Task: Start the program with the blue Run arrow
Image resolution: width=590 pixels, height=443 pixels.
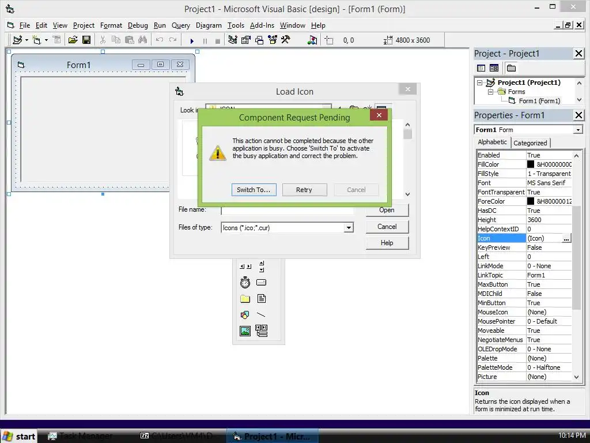Action: click(192, 41)
